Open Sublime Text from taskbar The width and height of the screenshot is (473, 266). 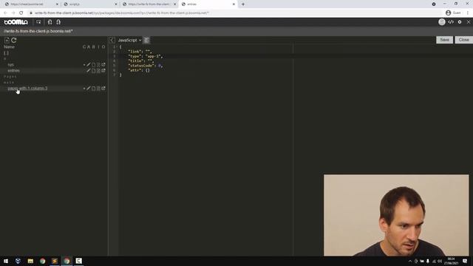coord(55,261)
